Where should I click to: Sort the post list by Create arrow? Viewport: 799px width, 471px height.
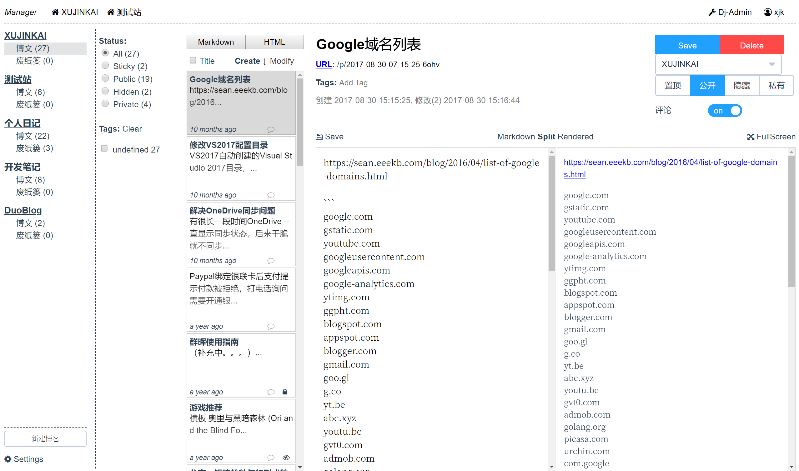tap(264, 61)
